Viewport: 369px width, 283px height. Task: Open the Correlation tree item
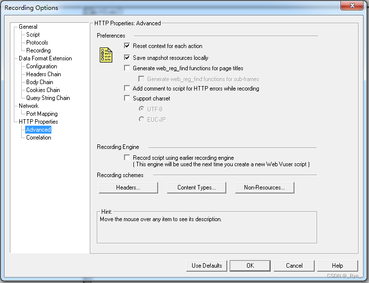39,138
